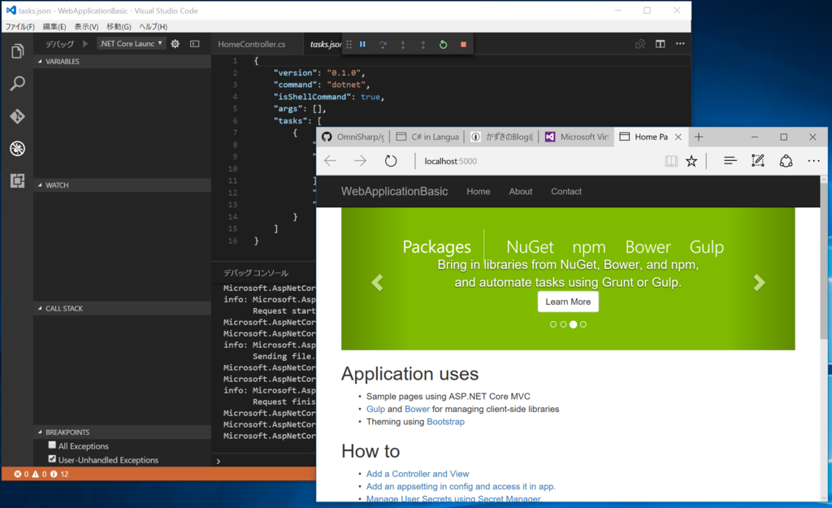The height and width of the screenshot is (508, 832).
Task: Go back in the Edge browser
Action: [x=330, y=161]
